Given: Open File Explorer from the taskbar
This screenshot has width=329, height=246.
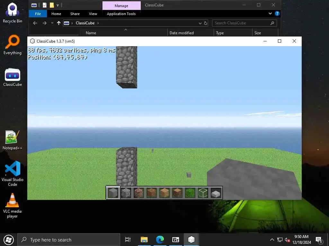Looking at the screenshot, I should coord(144,240).
